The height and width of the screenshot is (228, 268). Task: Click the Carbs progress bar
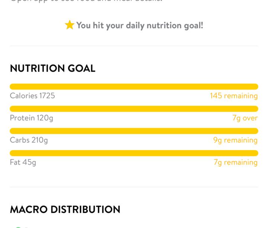coord(134,131)
